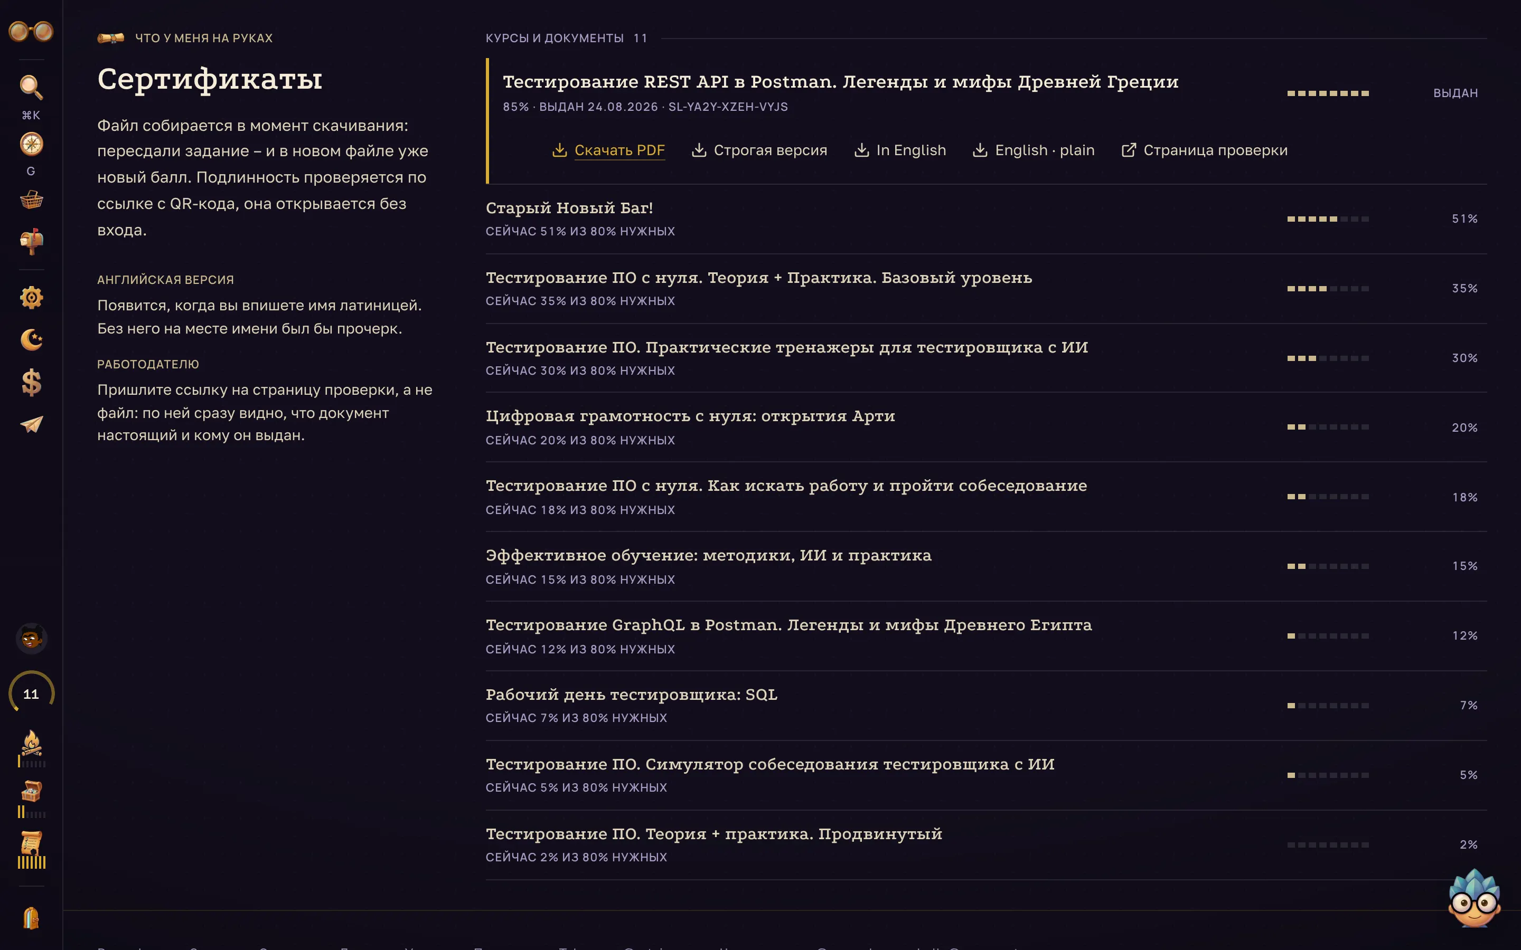Open Рабочий день тестировщика: SQL course
This screenshot has width=1521, height=950.
click(985, 706)
